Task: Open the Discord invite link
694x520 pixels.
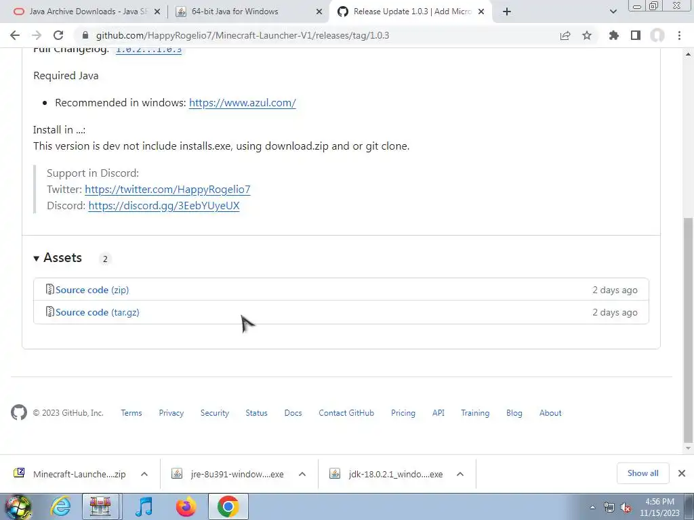Action: [x=164, y=206]
